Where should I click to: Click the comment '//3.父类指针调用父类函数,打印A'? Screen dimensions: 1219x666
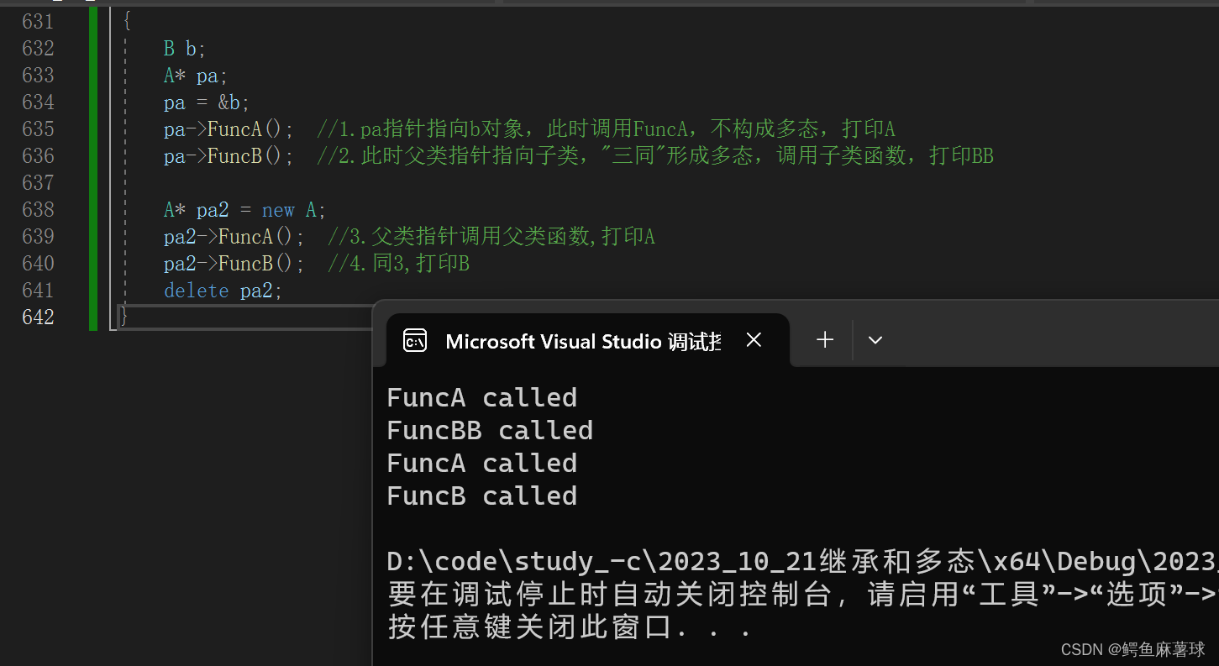[x=491, y=237]
